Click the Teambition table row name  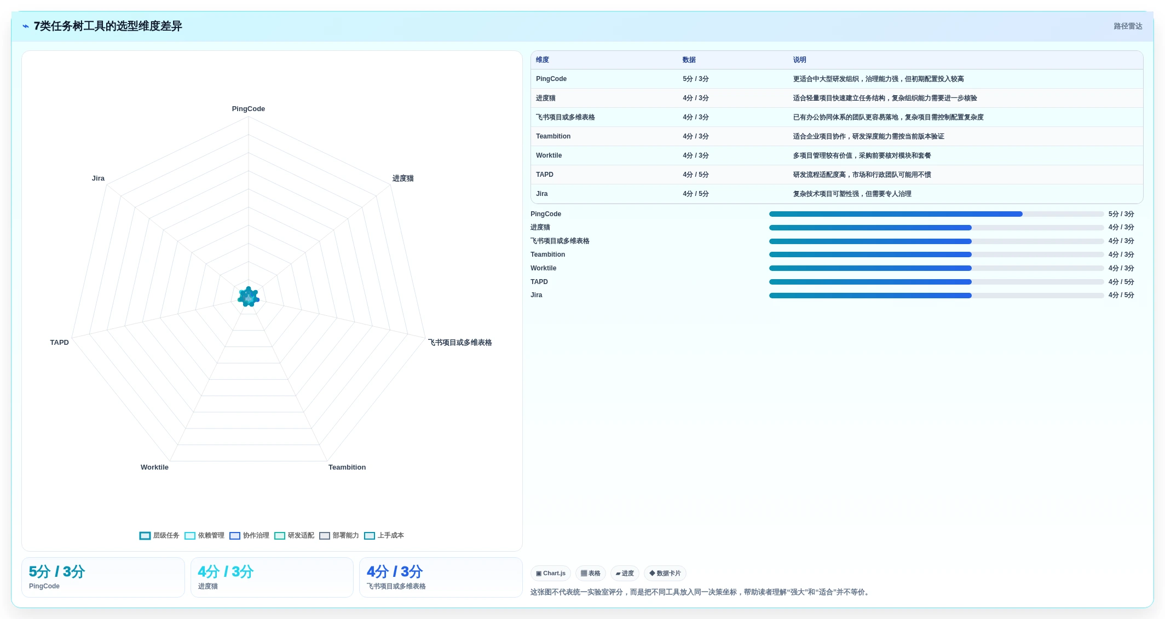(553, 136)
